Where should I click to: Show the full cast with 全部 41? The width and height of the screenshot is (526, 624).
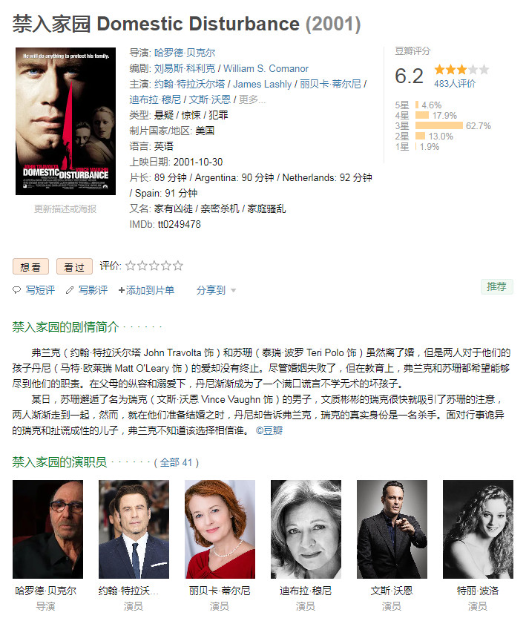(176, 462)
